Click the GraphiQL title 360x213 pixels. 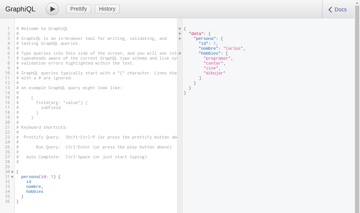point(20,9)
